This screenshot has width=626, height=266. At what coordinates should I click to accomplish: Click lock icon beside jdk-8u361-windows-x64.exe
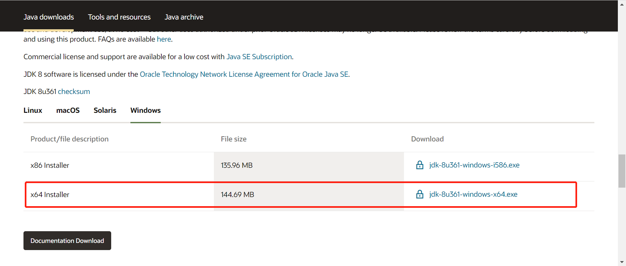pyautogui.click(x=420, y=194)
